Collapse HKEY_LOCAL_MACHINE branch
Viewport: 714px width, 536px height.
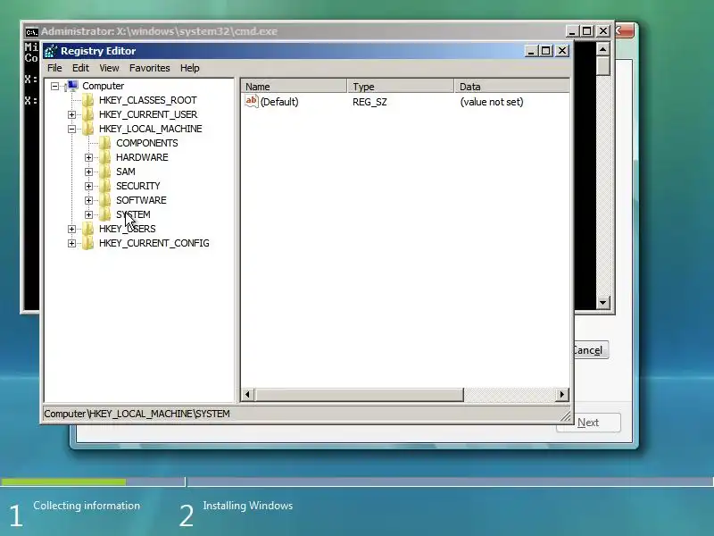click(x=72, y=129)
